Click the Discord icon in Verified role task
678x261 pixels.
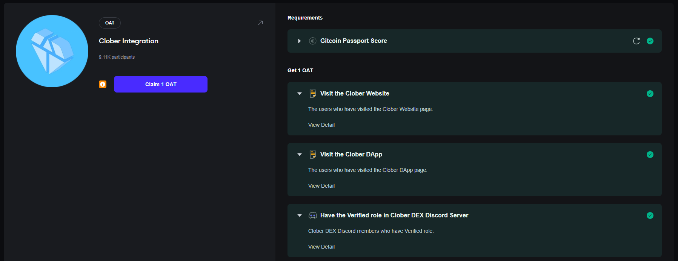click(x=312, y=215)
